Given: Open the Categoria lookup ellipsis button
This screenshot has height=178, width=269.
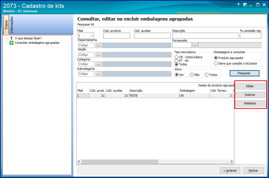Looking at the screenshot, I should tap(98, 64).
